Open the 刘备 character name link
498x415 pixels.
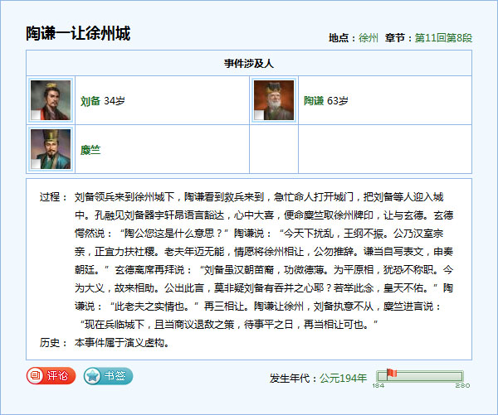pos(90,101)
